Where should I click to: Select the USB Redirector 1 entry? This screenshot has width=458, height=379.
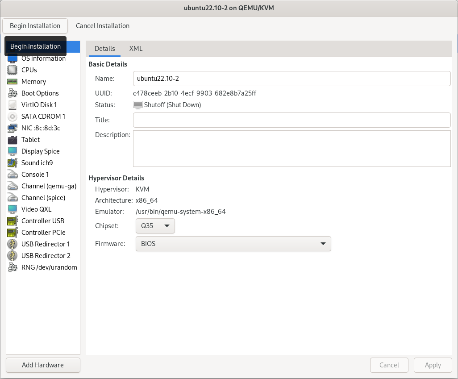point(43,244)
